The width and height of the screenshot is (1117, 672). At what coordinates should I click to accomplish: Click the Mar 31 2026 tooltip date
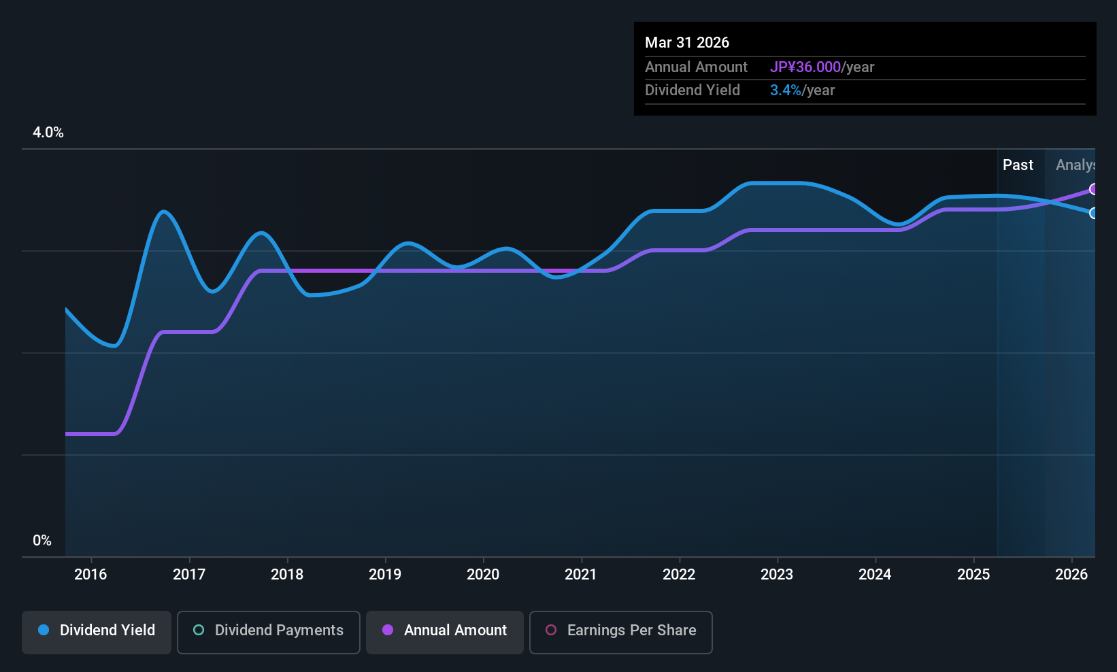point(687,42)
